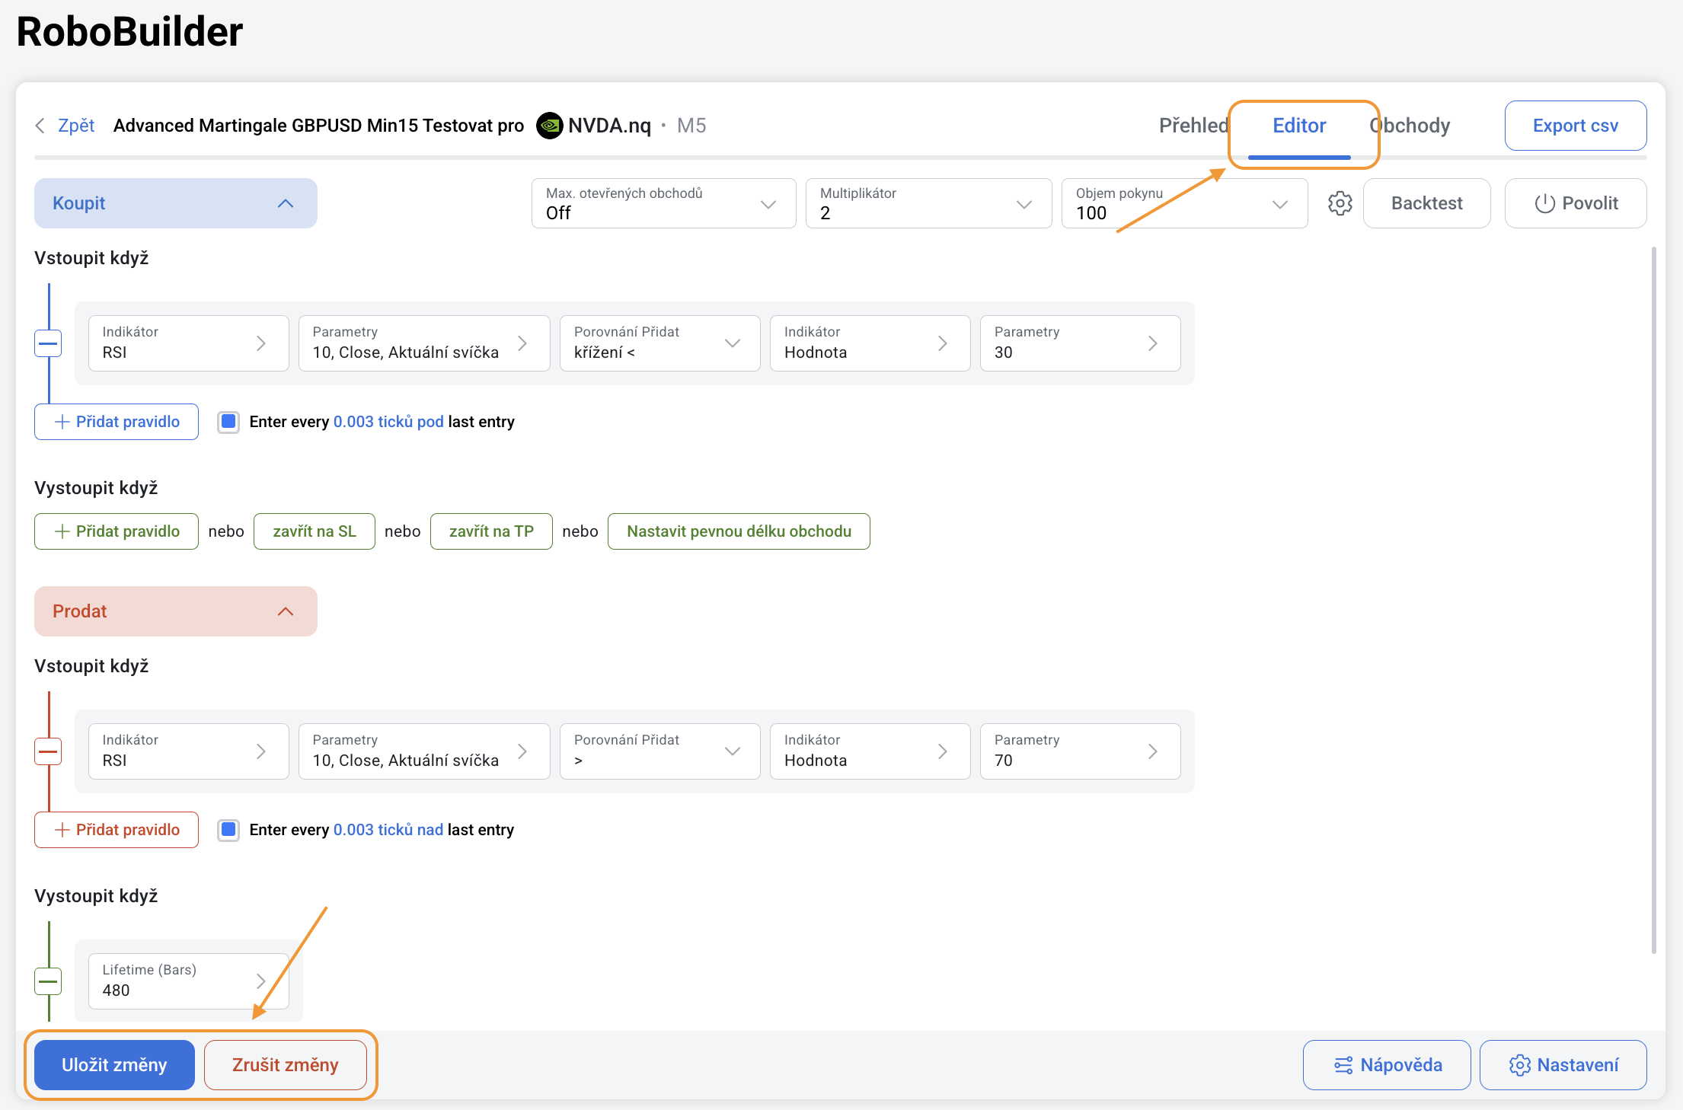Collapse the Koupit section
This screenshot has width=1683, height=1110.
click(286, 203)
